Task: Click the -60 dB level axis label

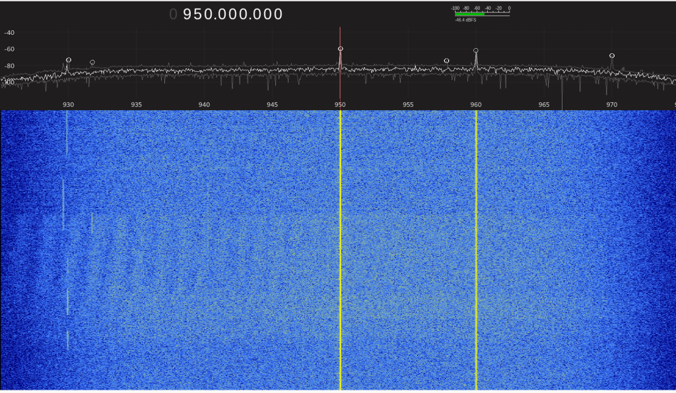Action: pyautogui.click(x=9, y=49)
